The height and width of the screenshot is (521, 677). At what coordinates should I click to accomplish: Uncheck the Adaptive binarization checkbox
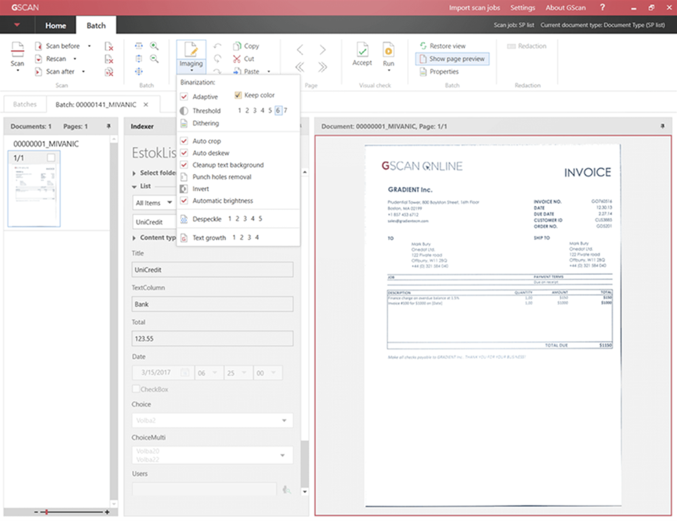coord(184,97)
